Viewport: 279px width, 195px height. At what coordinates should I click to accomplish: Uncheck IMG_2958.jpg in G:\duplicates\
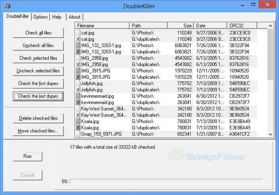coord(78,64)
